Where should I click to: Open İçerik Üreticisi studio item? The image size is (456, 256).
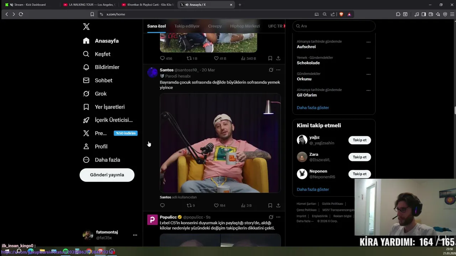click(108, 120)
